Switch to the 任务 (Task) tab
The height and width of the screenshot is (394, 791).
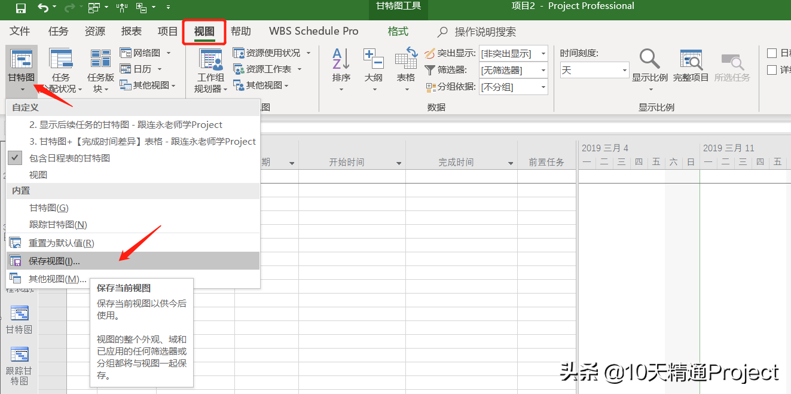click(59, 31)
